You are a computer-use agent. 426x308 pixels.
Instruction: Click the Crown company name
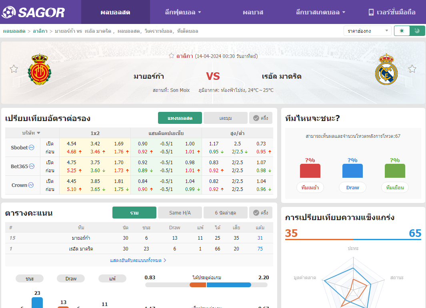19,185
